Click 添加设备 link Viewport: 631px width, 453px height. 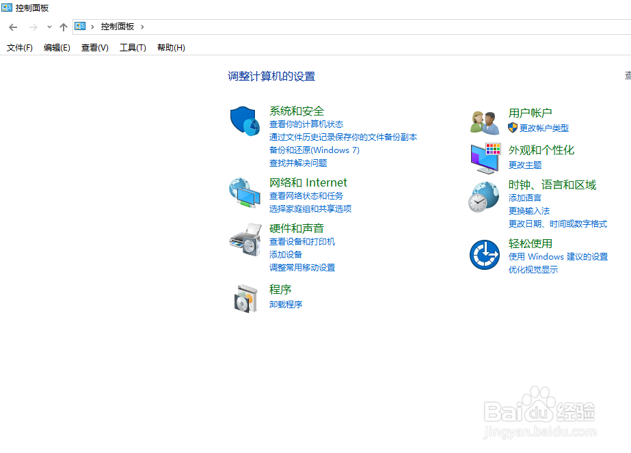click(286, 254)
